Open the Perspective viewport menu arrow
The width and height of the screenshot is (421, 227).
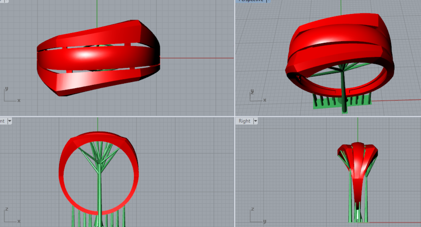click(x=268, y=1)
